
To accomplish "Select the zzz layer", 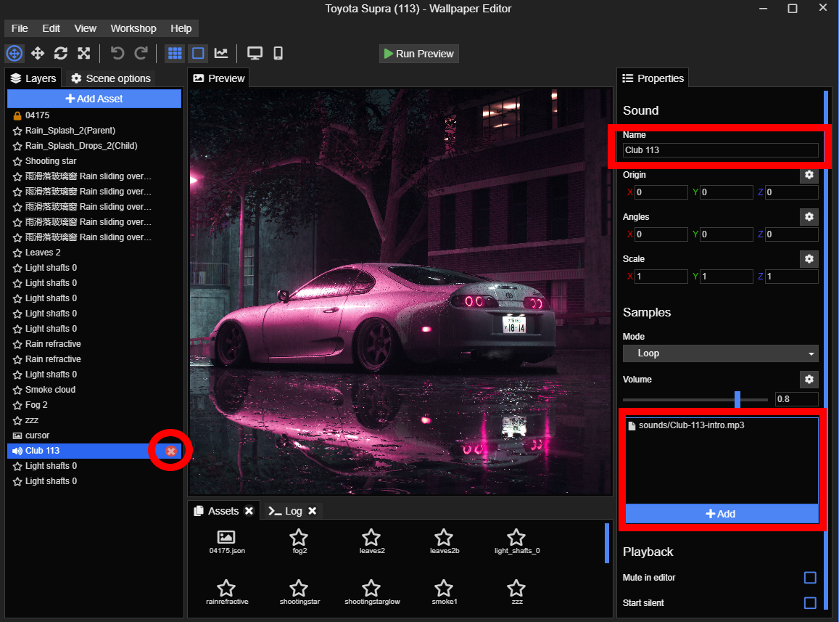I will click(x=94, y=420).
